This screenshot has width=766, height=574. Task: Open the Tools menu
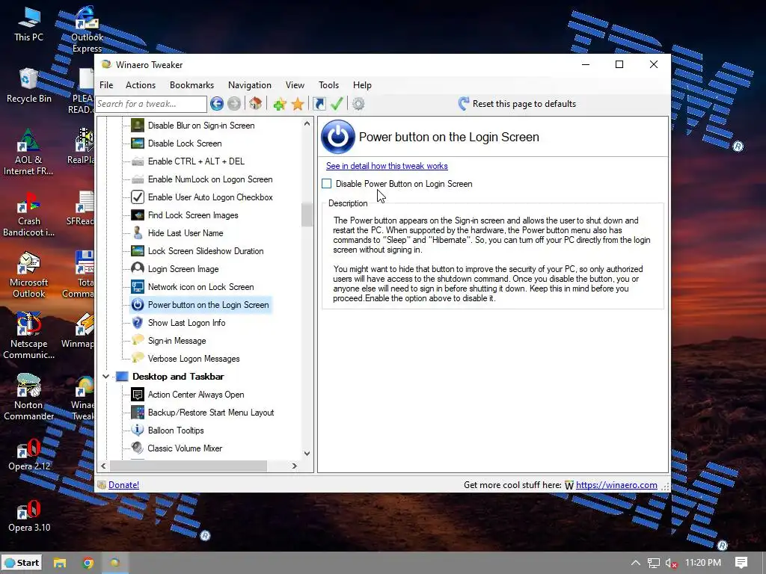pos(329,85)
